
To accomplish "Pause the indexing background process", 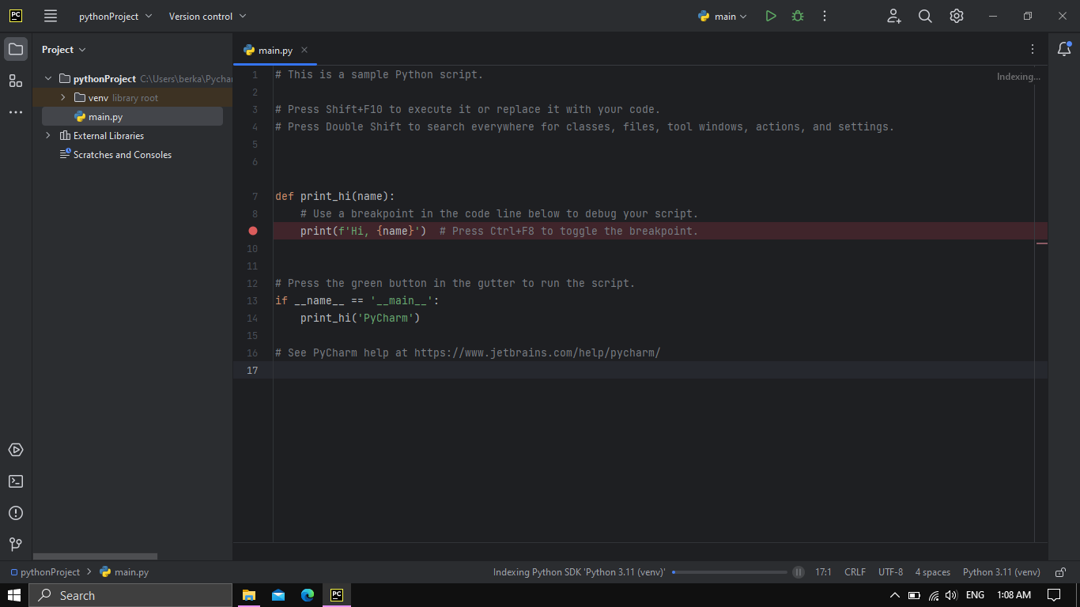I will [x=799, y=572].
